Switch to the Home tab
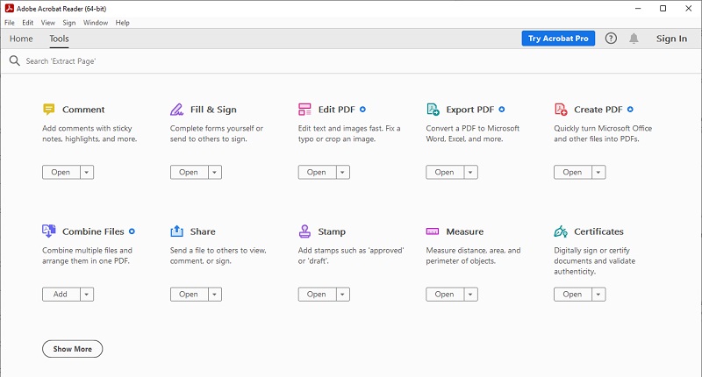 click(21, 39)
